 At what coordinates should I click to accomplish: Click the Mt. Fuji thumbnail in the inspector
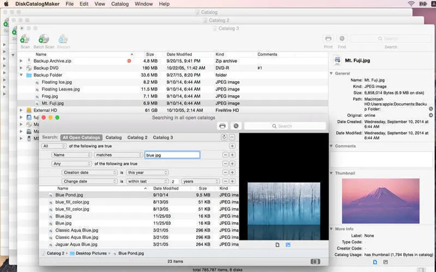coord(380,201)
